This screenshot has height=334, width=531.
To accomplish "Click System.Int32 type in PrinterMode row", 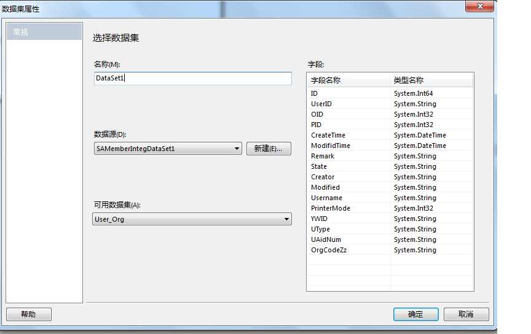I will 414,209.
